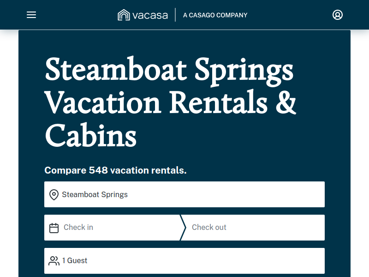Click the 'Steamboat Springs' heading line
This screenshot has width=369, height=277.
(x=169, y=71)
